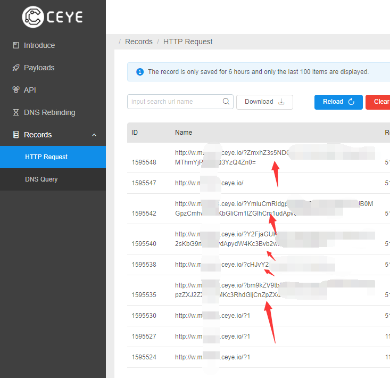Click URL name in row 1595538

click(222, 264)
